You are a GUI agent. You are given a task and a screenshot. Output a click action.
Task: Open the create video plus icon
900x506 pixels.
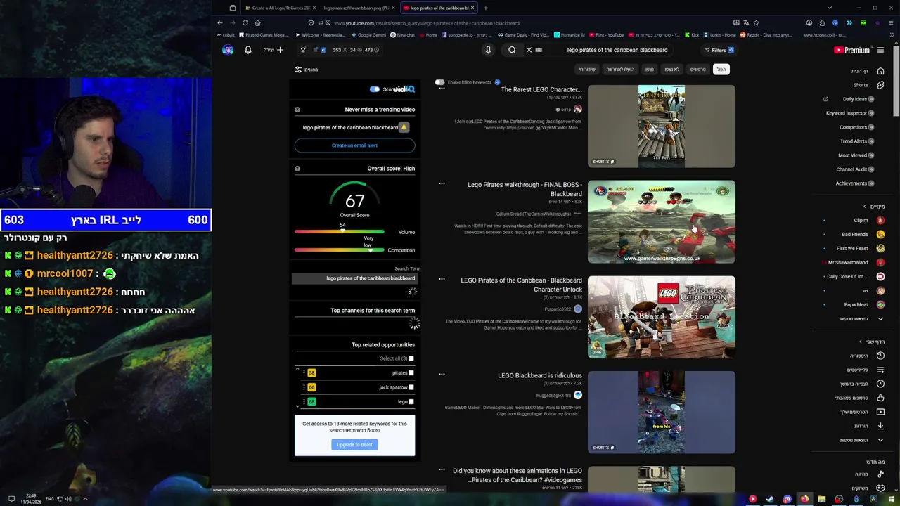[x=280, y=50]
